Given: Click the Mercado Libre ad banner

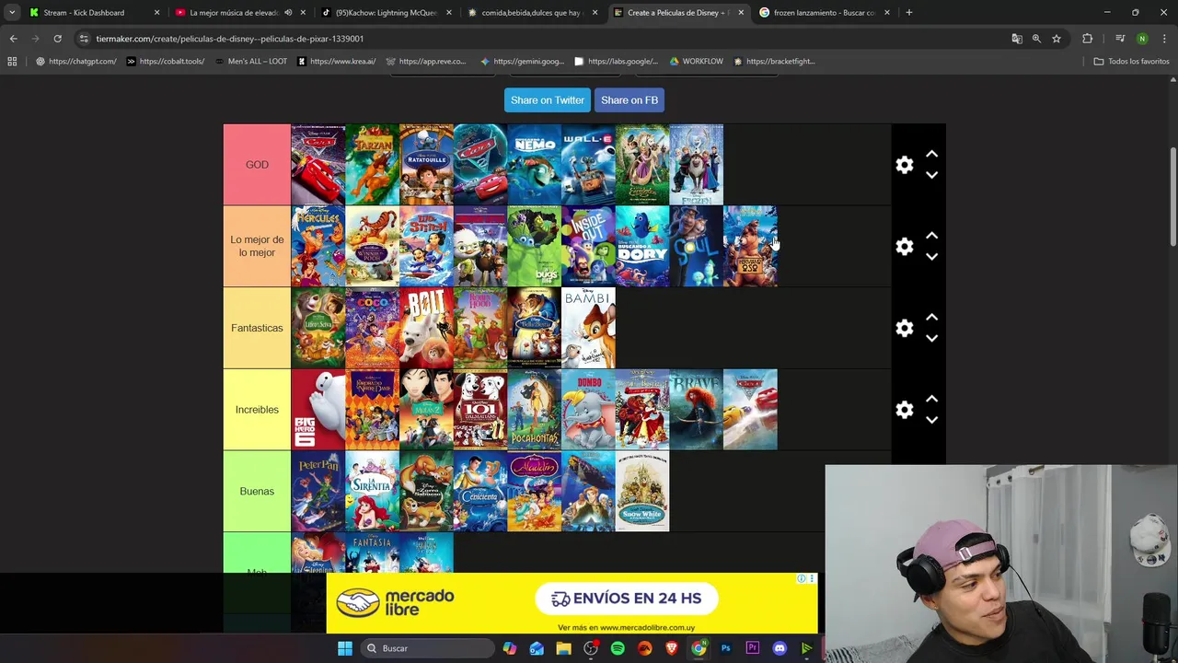Looking at the screenshot, I should click(572, 603).
